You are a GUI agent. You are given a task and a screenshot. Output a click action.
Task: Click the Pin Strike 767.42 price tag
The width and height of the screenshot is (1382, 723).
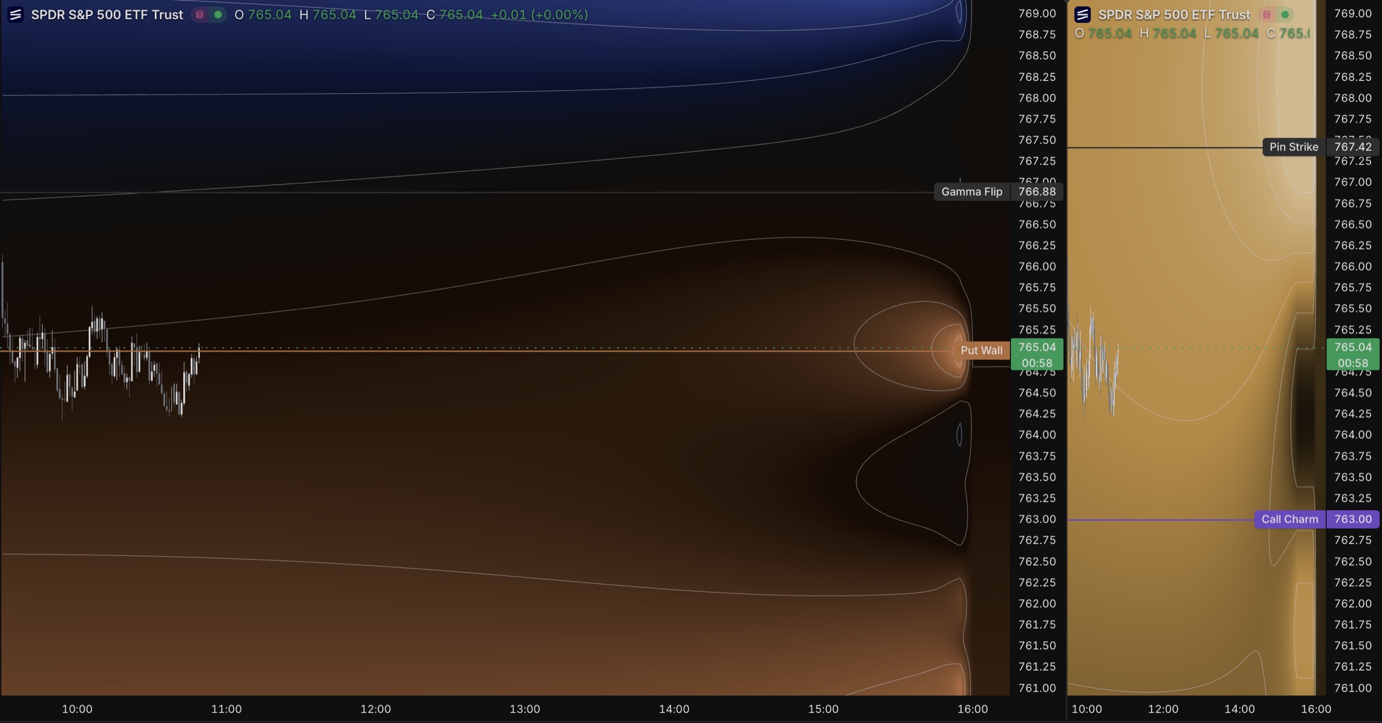click(x=1353, y=147)
